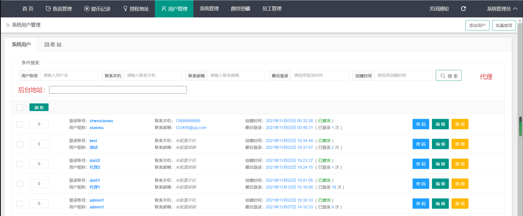
Task: Toggle the select-all checkbox beside 刷新
Action: coord(20,107)
